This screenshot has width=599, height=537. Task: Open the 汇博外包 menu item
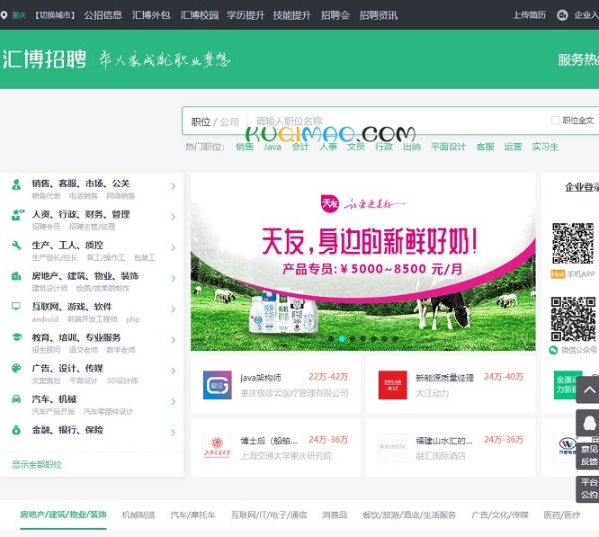pyautogui.click(x=151, y=15)
